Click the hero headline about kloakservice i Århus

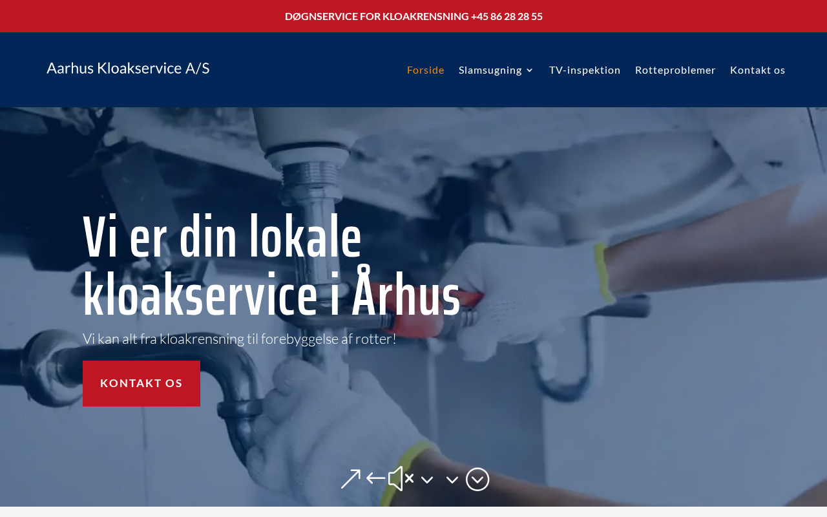(271, 266)
